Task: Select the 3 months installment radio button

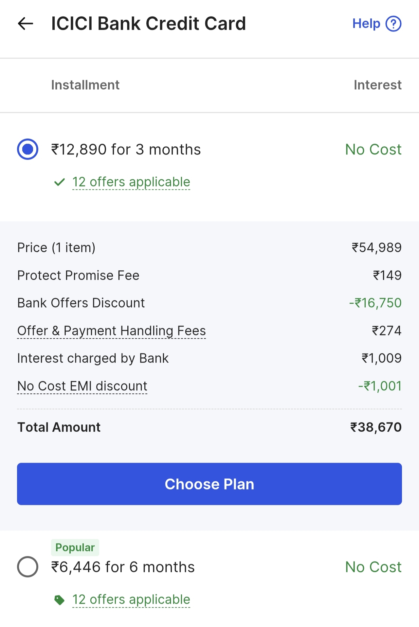Action: 28,149
